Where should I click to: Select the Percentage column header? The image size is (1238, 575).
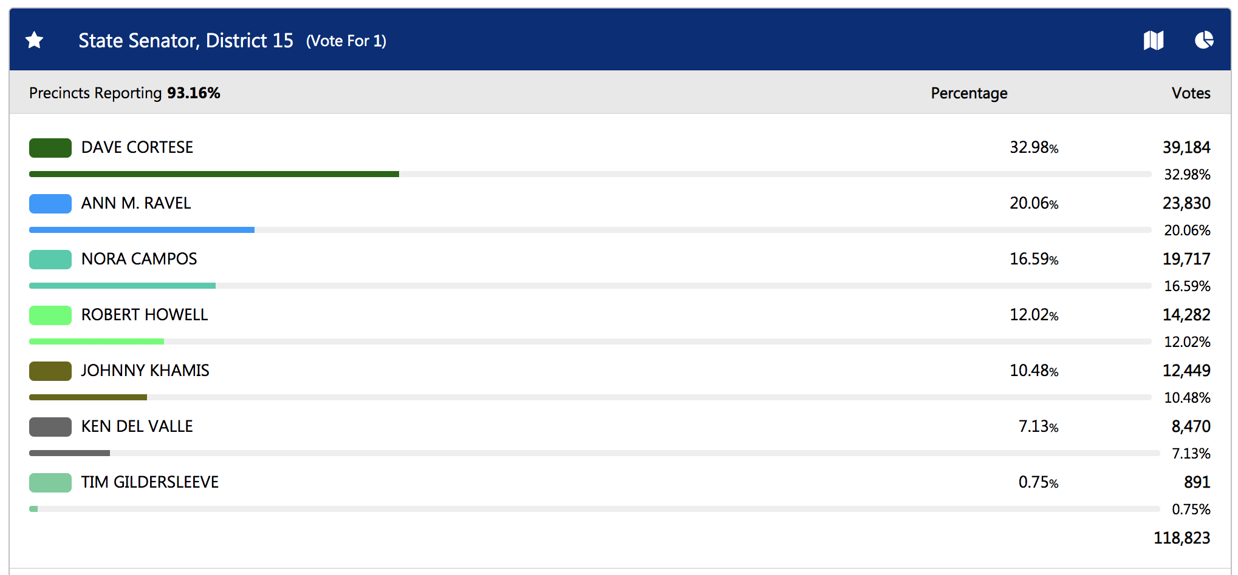pos(968,93)
